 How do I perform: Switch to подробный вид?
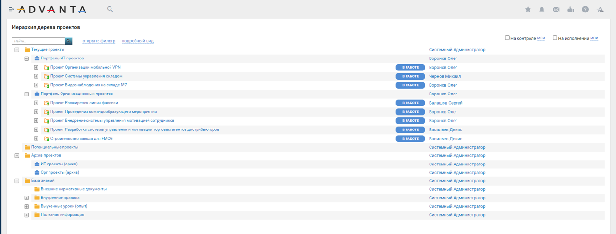[138, 41]
